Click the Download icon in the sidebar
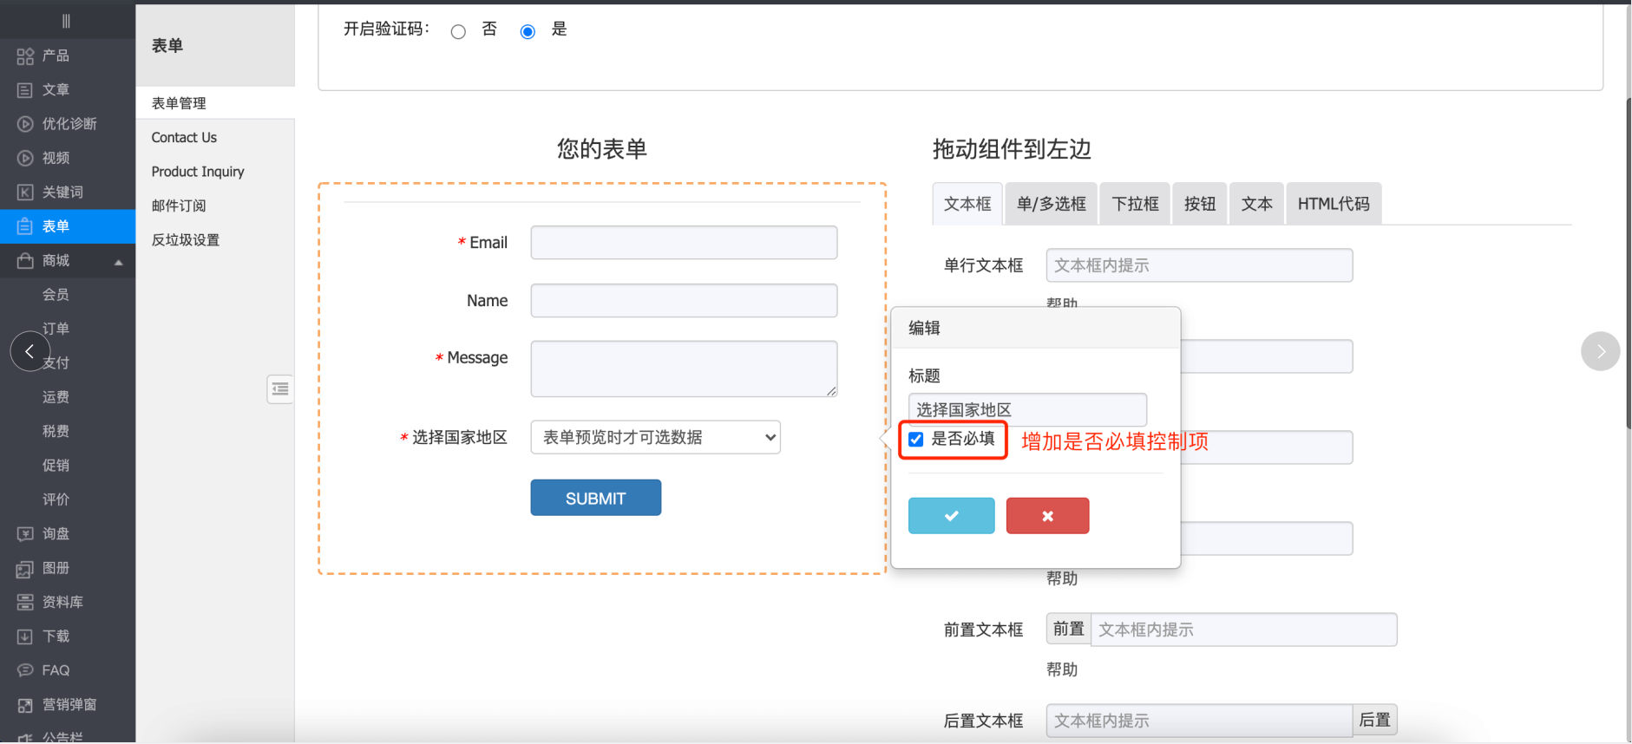 tap(25, 636)
